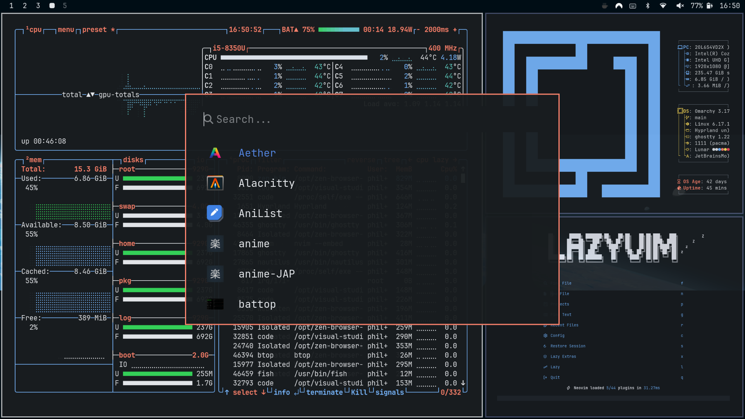The image size is (745, 419).
Task: Click 'Omarchy 3.17' in the fastfetch window
Action: (x=712, y=111)
